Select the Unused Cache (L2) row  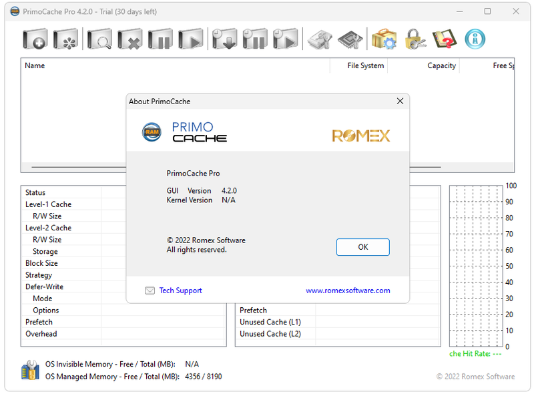(338, 334)
